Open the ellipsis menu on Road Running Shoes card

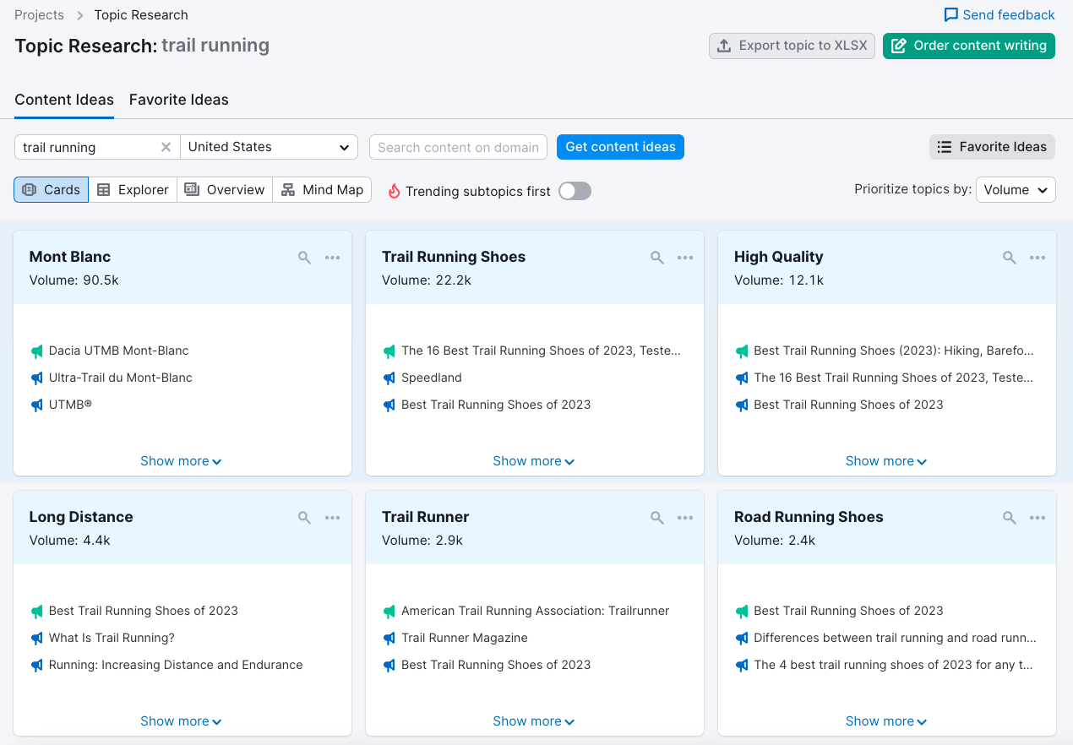point(1038,518)
